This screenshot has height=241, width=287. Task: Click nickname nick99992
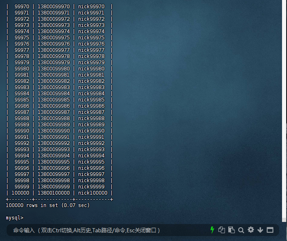(x=91, y=143)
